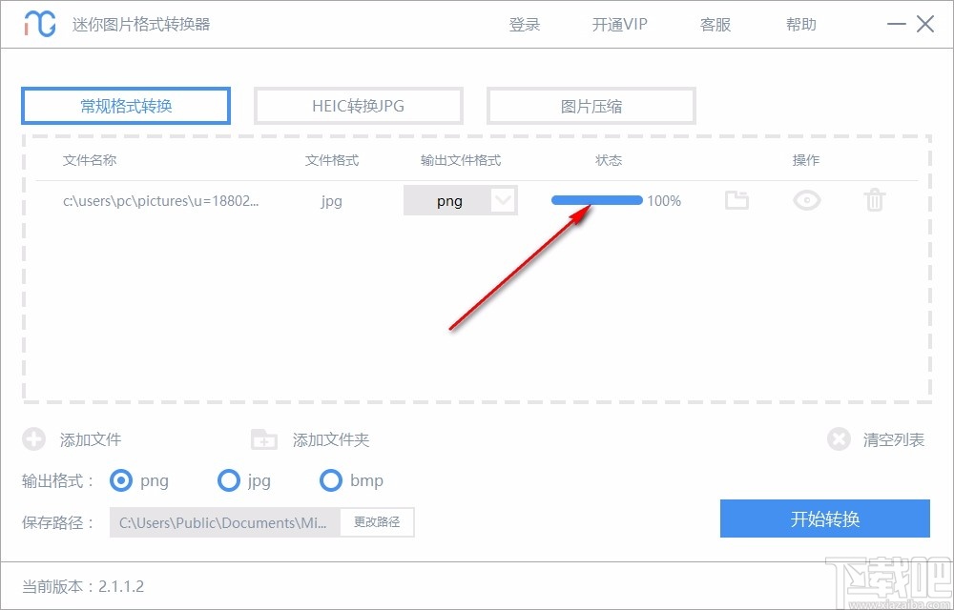Select the png output format radio button
Screen dimensions: 954x610
121,481
